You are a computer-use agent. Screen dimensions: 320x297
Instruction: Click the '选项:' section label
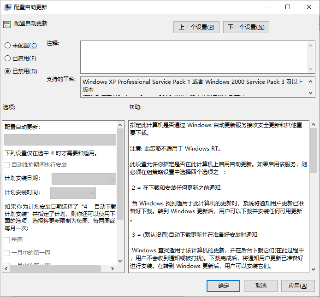click(9, 107)
